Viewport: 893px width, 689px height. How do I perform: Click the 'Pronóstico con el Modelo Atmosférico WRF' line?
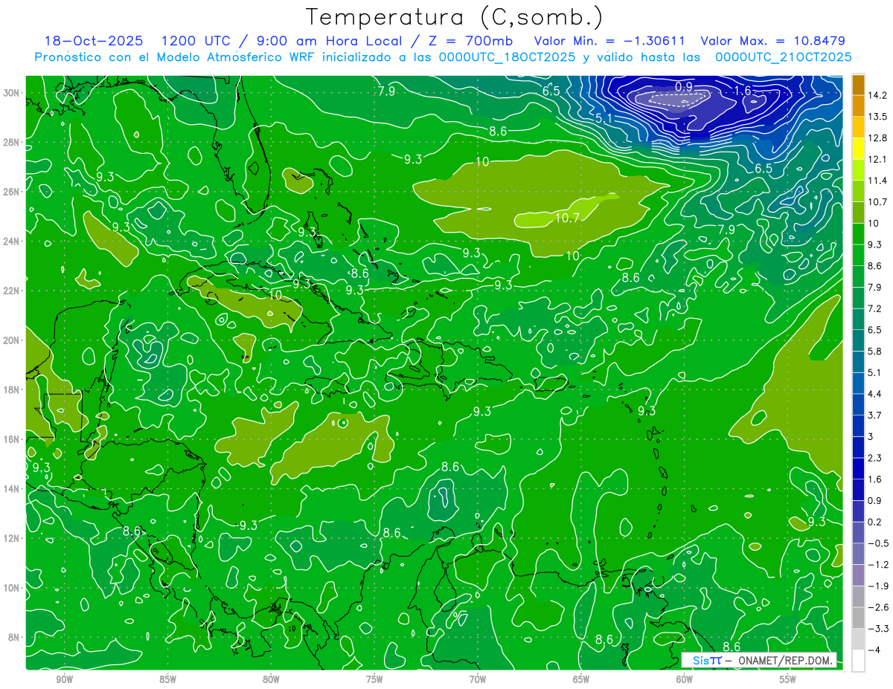(x=443, y=57)
